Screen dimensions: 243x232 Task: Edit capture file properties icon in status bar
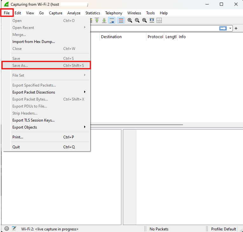coord(14,228)
